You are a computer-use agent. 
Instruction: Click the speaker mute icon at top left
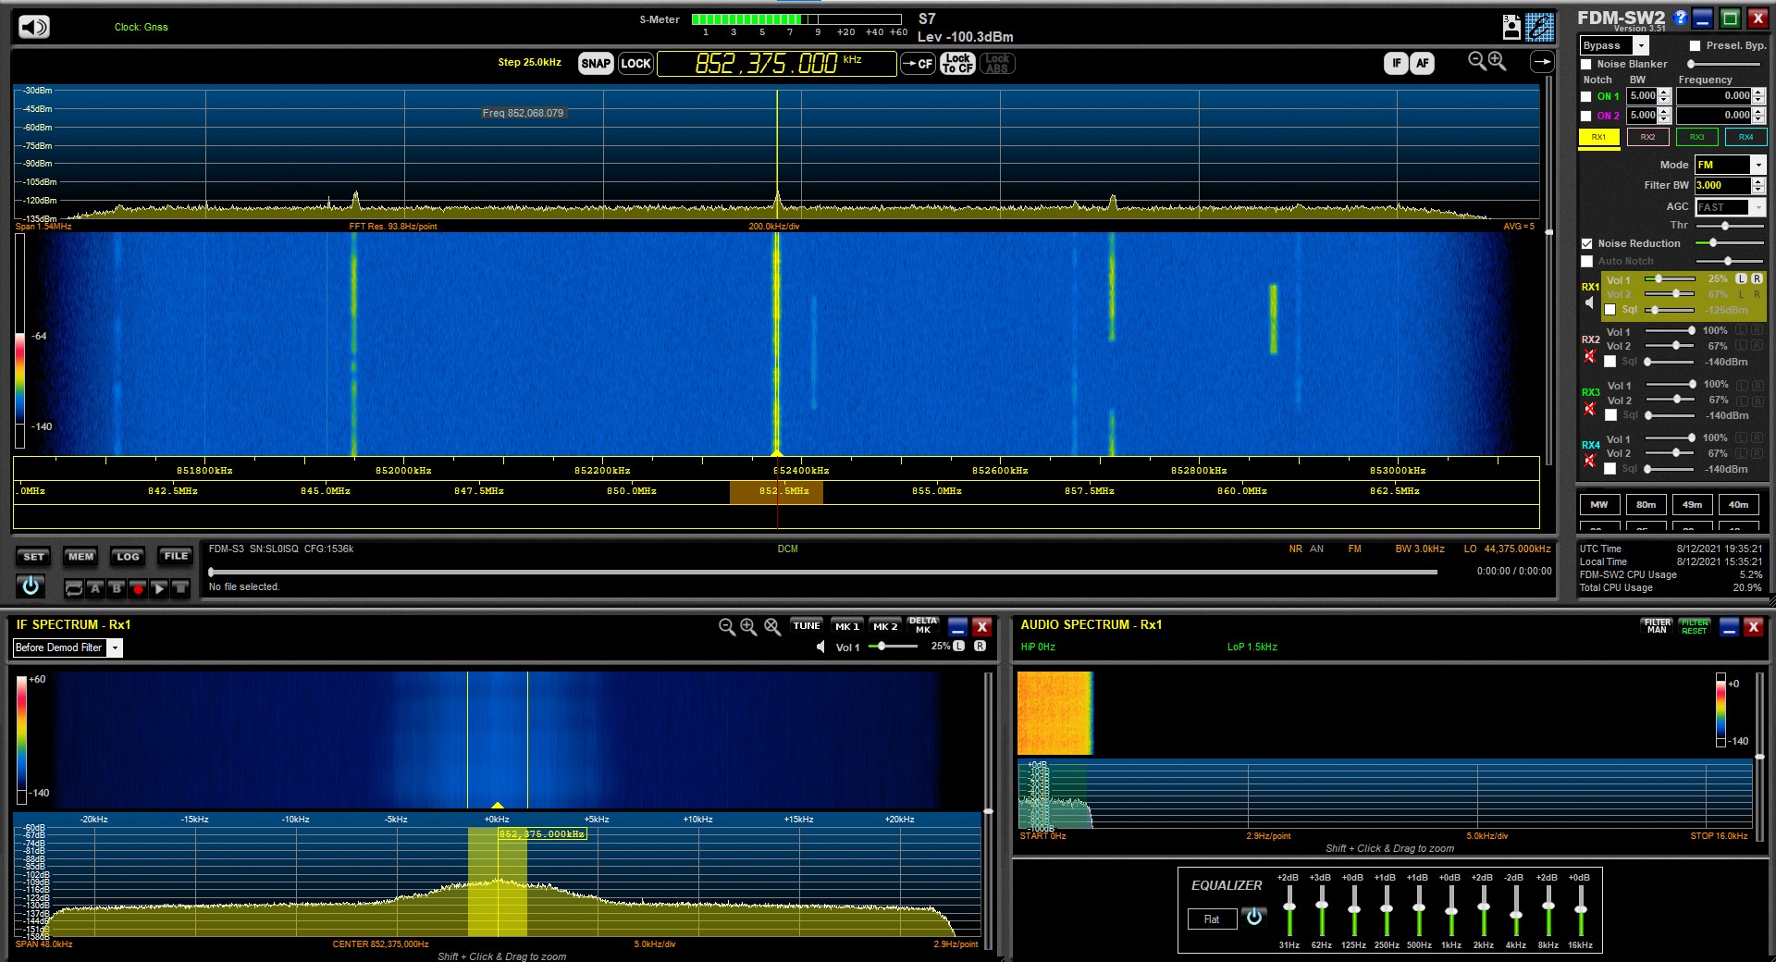34,27
